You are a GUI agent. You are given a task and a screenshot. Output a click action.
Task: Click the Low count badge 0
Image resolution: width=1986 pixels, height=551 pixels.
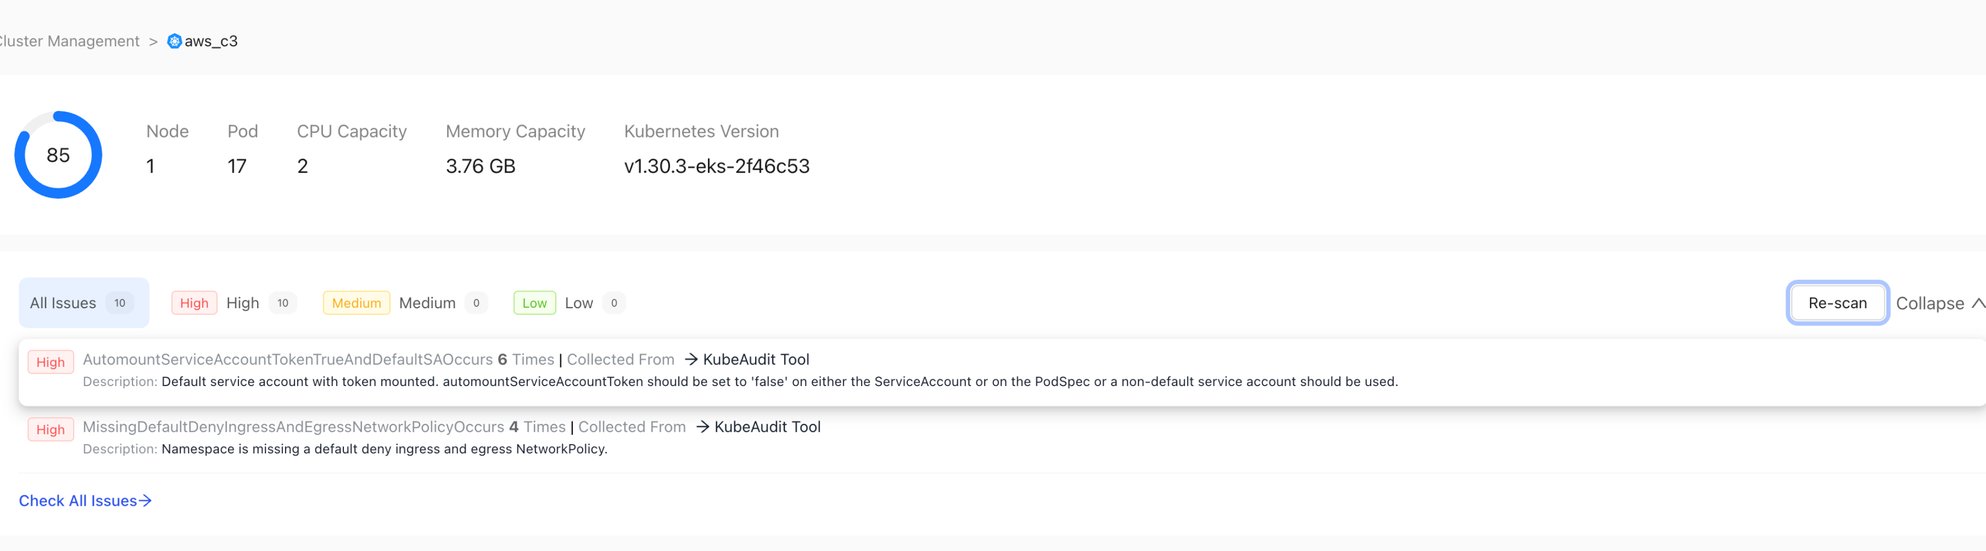pyautogui.click(x=614, y=303)
